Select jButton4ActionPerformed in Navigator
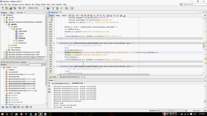This screenshot has height=116, width=207. tap(22, 86)
